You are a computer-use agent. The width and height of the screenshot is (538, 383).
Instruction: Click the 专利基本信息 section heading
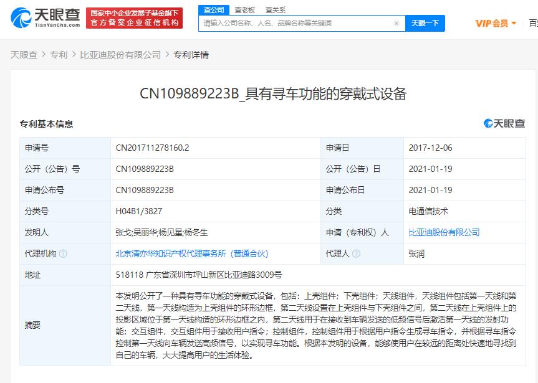[x=46, y=124]
